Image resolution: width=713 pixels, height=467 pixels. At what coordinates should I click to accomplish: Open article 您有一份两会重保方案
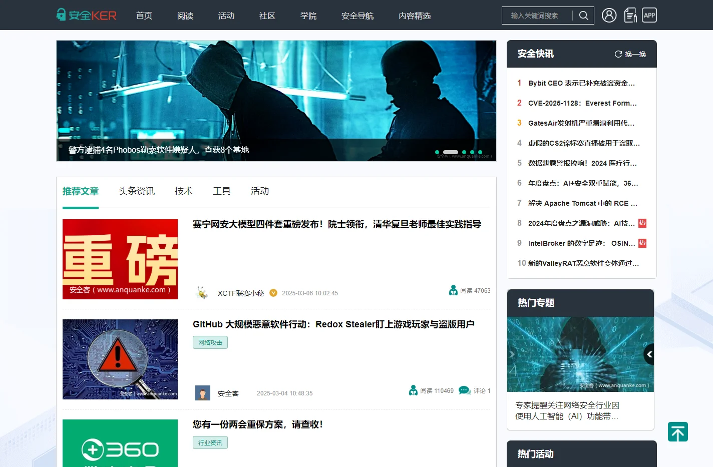point(258,424)
